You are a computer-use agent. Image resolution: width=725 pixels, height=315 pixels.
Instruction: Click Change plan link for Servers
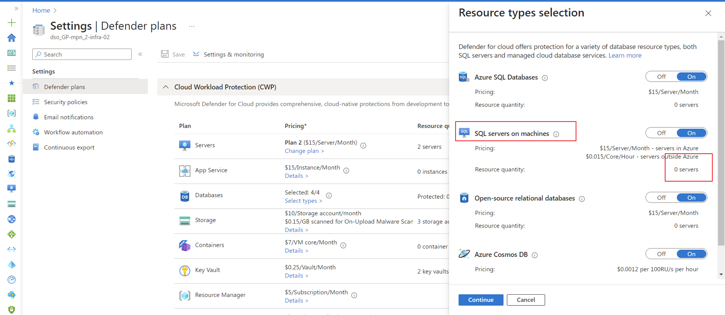click(304, 151)
